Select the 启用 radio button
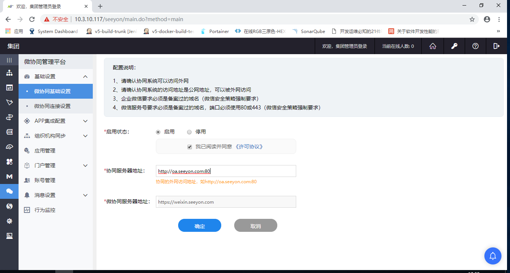This screenshot has width=510, height=273. click(158, 132)
